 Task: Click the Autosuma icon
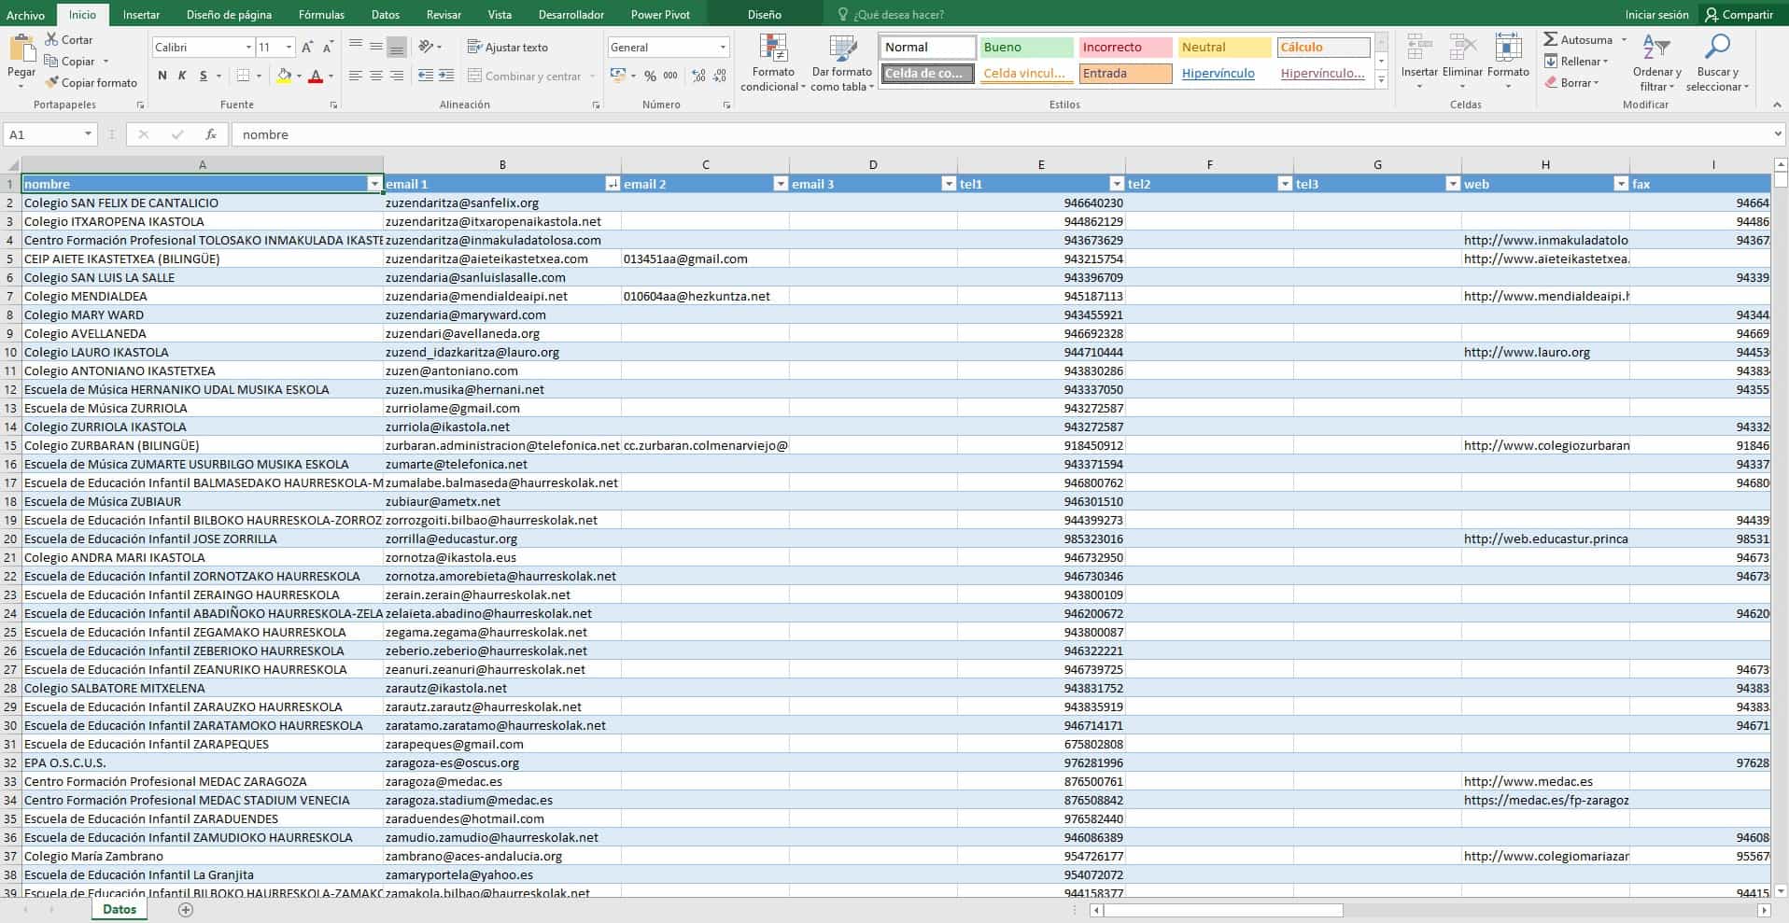coord(1549,39)
